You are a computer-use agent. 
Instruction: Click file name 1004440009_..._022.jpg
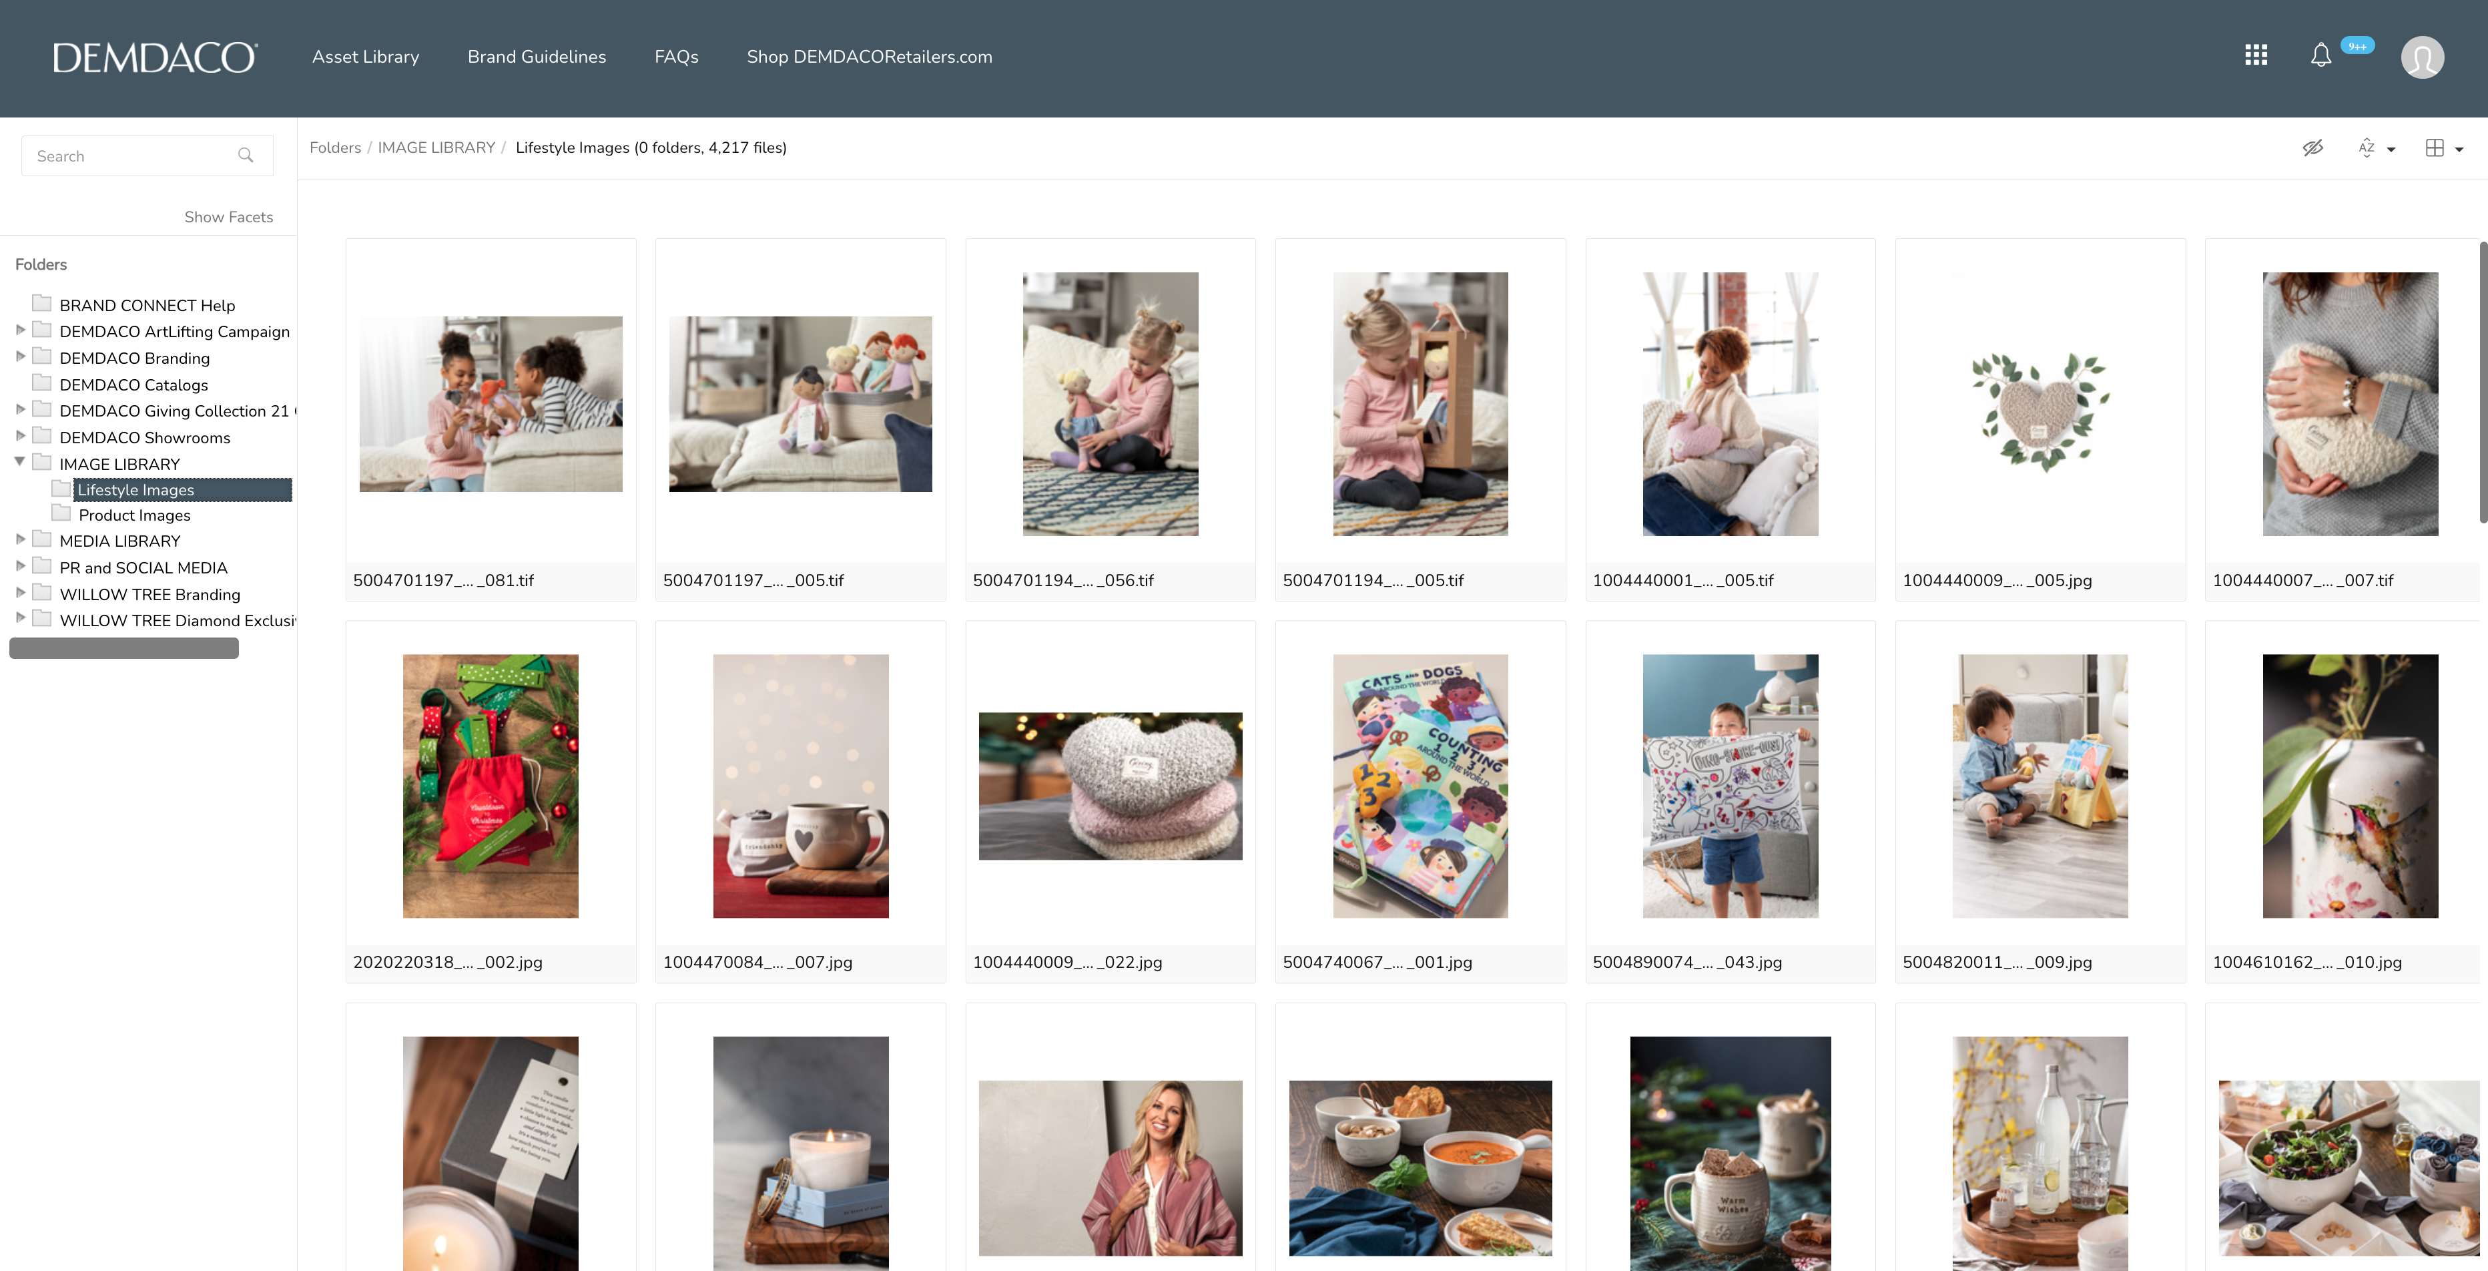tap(1067, 962)
